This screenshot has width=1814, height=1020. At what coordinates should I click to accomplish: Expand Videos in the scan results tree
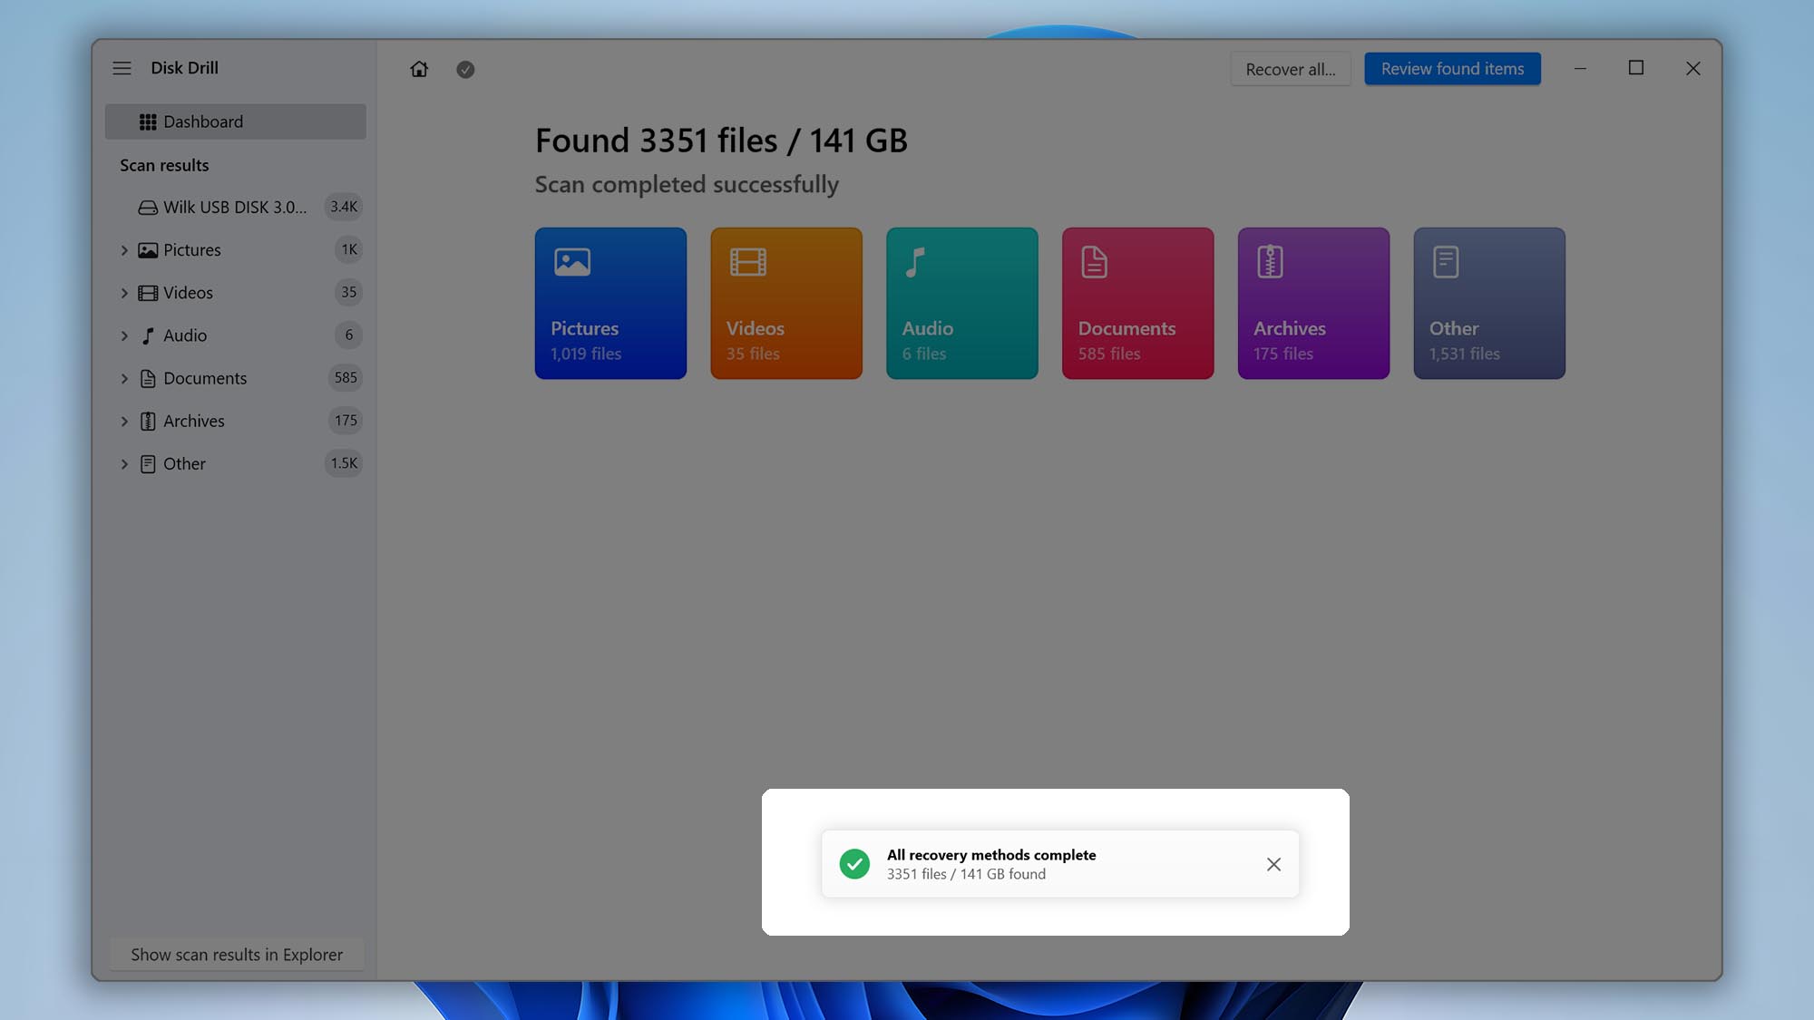[x=124, y=292]
